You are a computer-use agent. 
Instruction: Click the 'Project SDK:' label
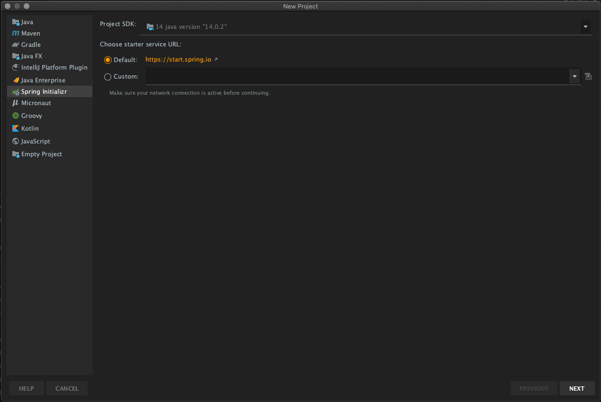point(118,24)
